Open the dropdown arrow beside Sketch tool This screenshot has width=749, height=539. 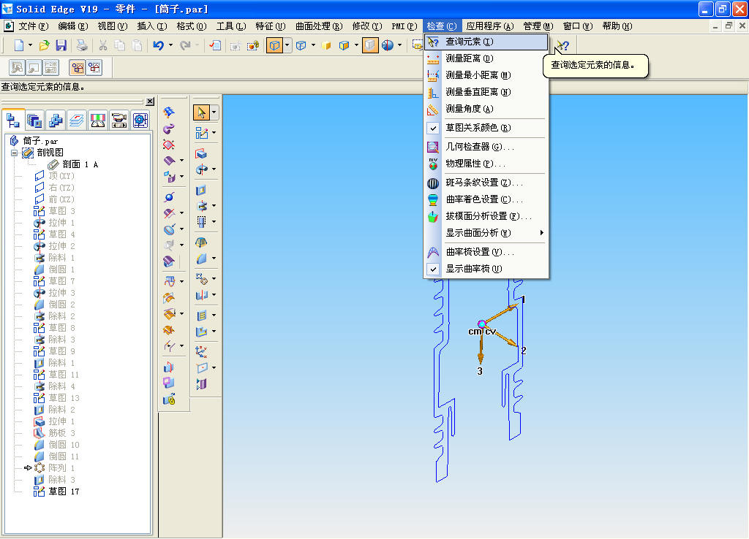[x=214, y=133]
